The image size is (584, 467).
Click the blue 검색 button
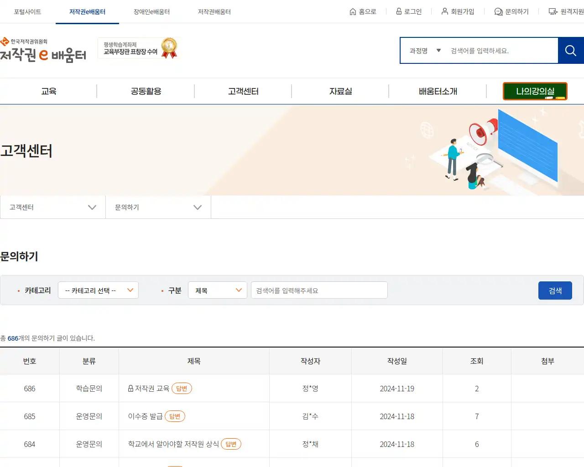(555, 291)
